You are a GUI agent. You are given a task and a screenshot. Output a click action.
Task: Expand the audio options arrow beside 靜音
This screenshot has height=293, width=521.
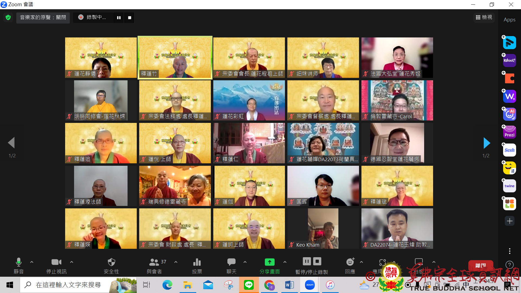pyautogui.click(x=32, y=262)
